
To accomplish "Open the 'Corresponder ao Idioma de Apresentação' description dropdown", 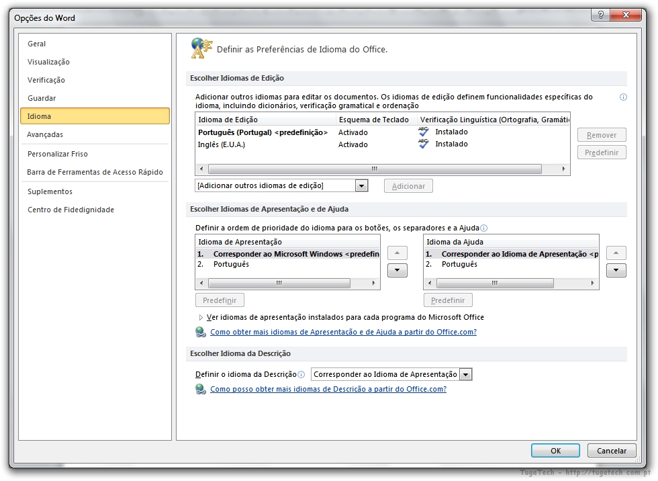I will click(466, 374).
